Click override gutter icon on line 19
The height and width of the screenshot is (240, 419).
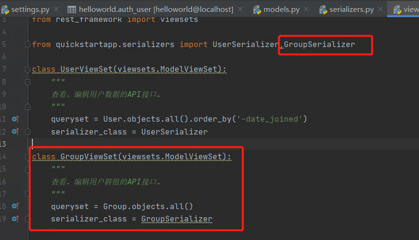tap(16, 219)
